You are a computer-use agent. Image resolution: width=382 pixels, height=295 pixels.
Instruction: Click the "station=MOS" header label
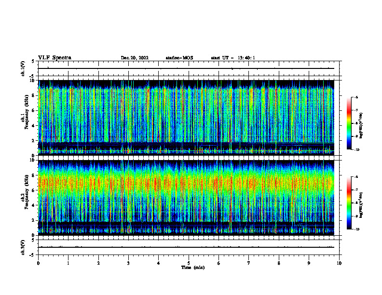(179, 58)
